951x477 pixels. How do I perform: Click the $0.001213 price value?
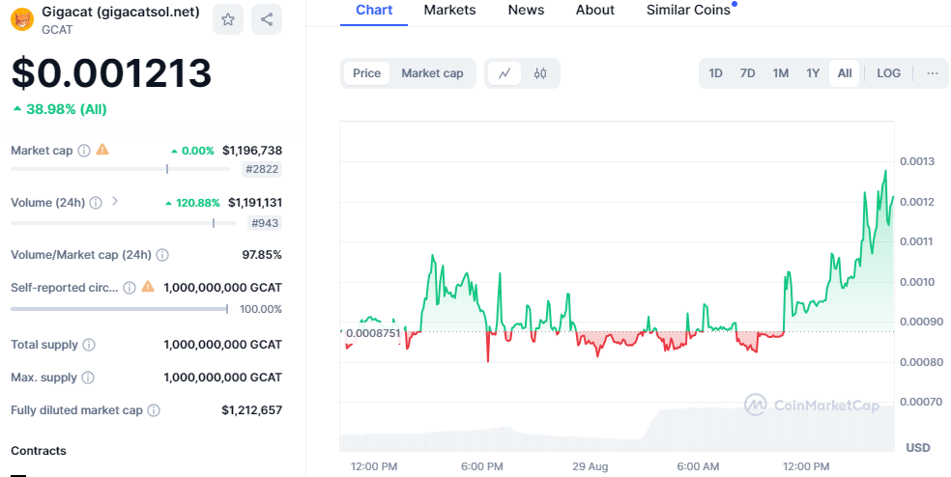pos(111,72)
